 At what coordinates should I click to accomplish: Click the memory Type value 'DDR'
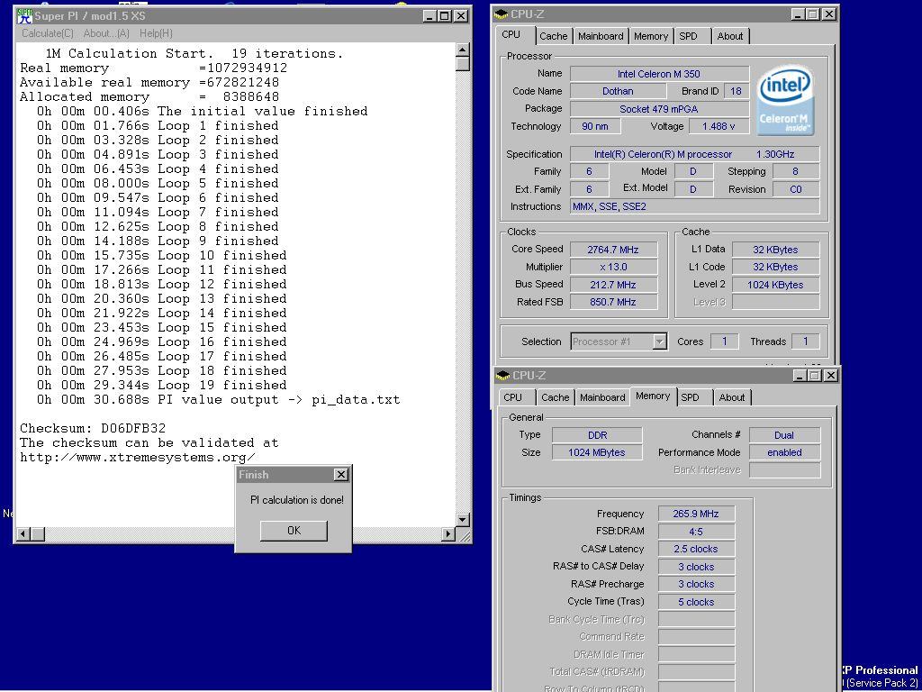[598, 435]
